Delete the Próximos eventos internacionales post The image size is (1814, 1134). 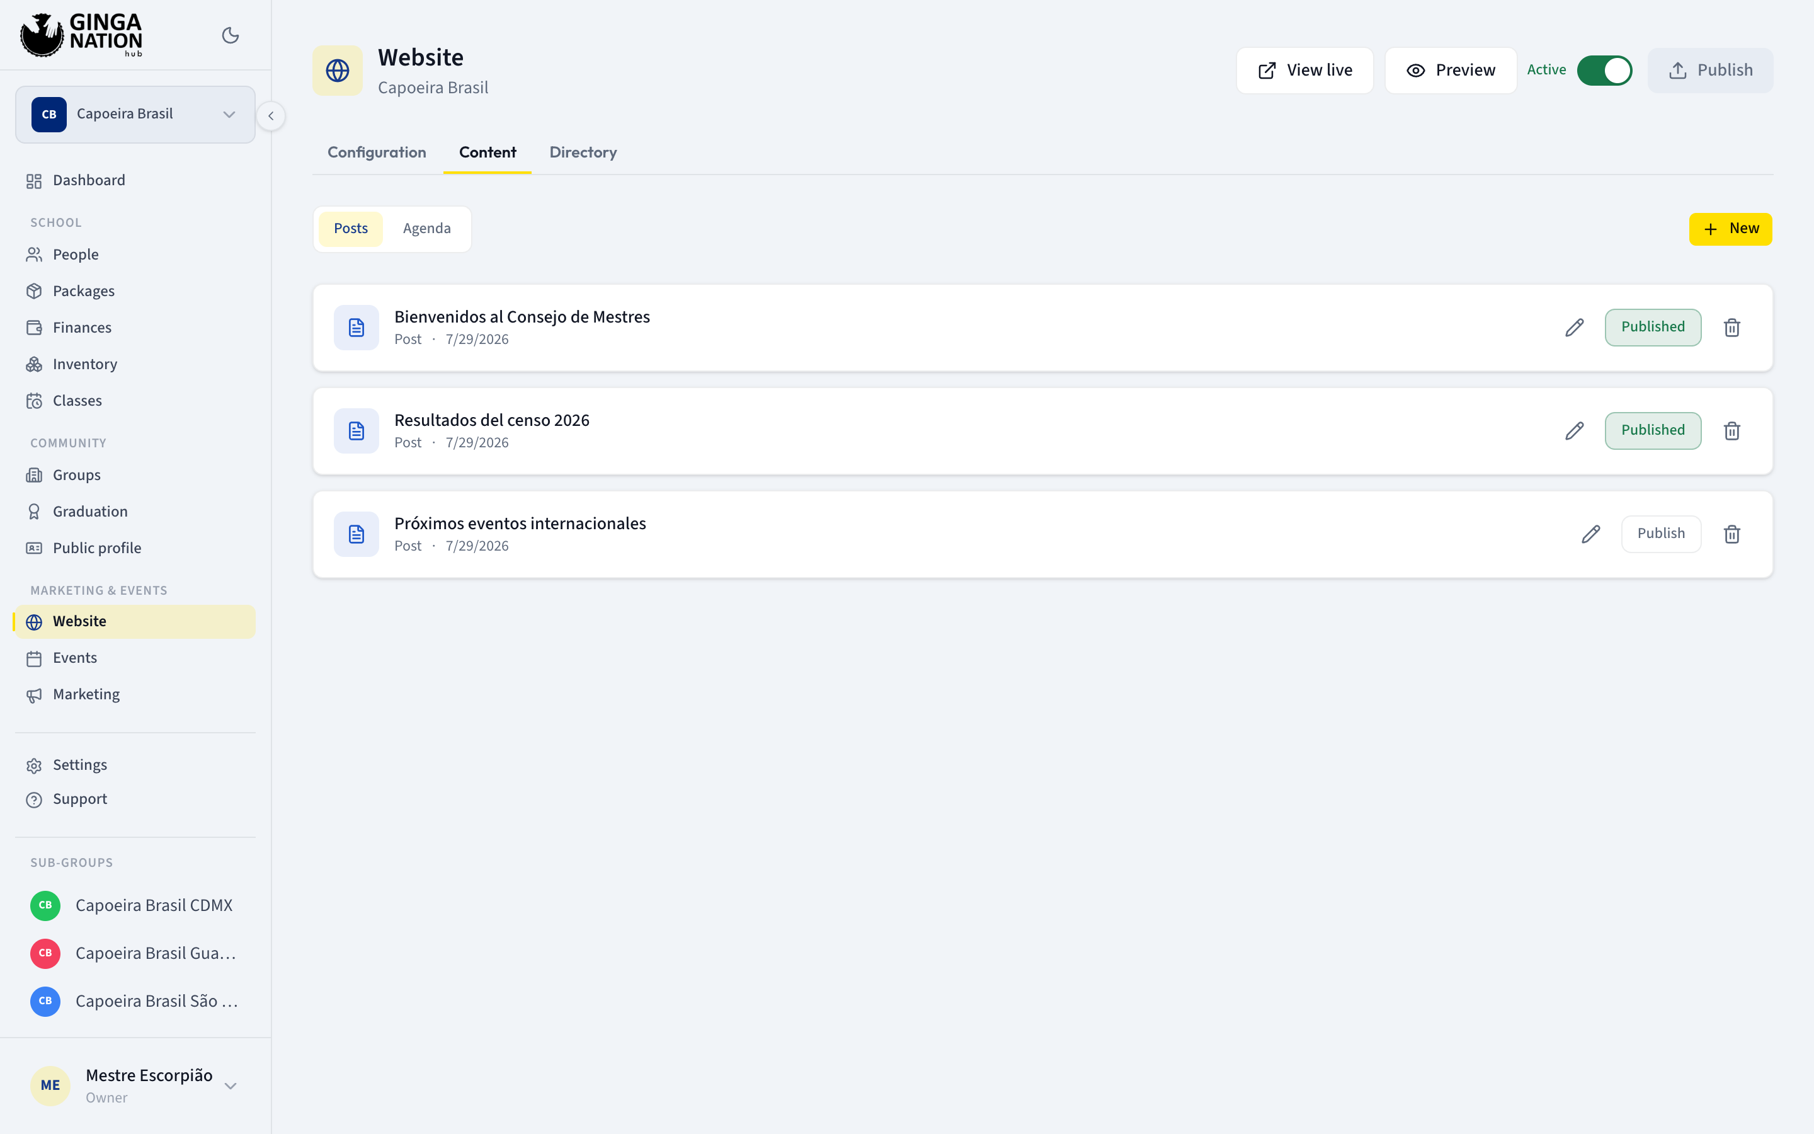1731,534
